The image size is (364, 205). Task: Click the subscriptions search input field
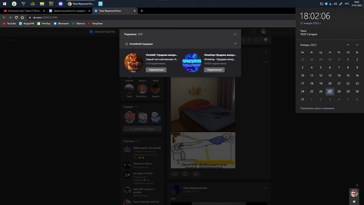(x=178, y=44)
